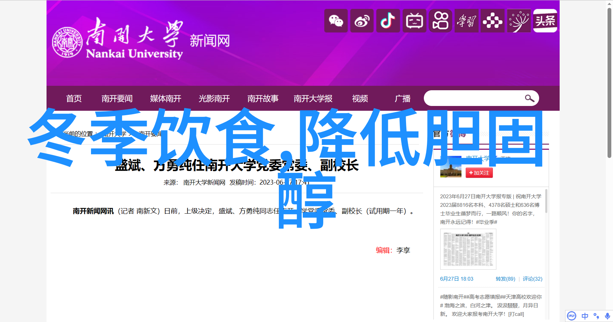This screenshot has width=613, height=322.
Task: Open the Bilibili TV icon
Action: [x=414, y=21]
